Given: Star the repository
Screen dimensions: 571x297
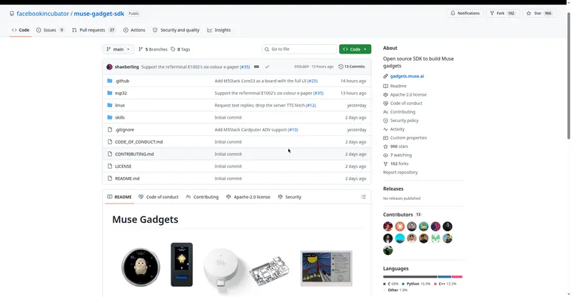Looking at the screenshot, I should 540,13.
